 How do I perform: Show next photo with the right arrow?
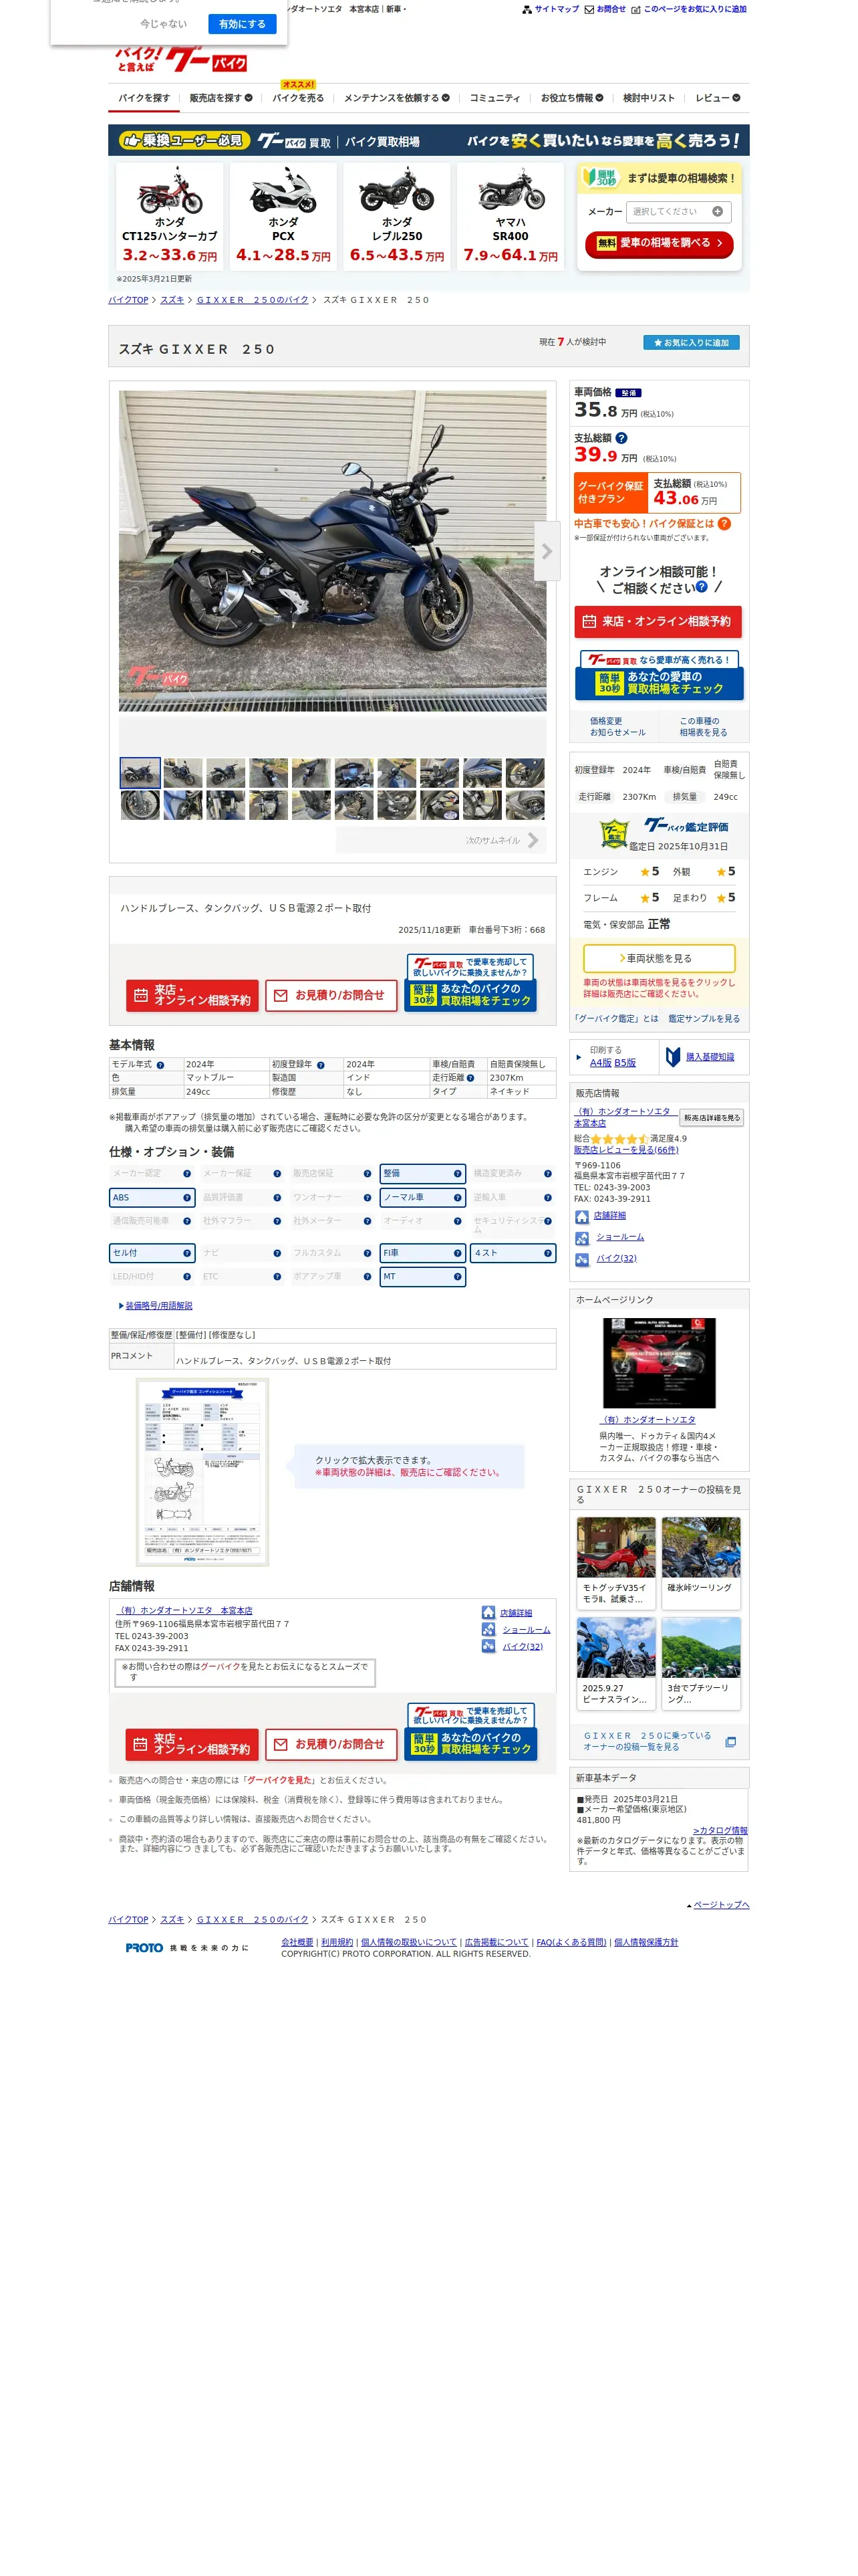(x=547, y=551)
